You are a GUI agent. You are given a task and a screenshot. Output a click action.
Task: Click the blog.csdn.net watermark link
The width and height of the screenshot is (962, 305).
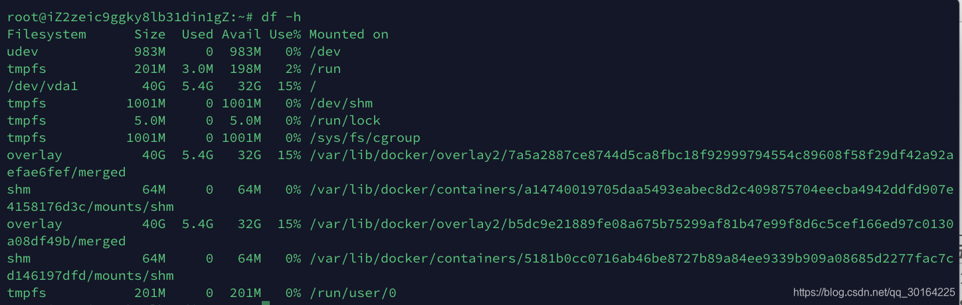point(874,292)
